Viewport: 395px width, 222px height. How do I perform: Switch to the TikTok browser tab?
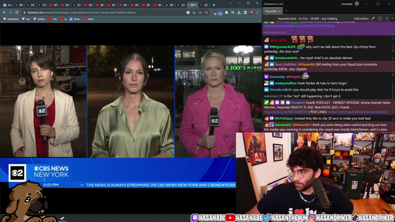pyautogui.click(x=169, y=5)
